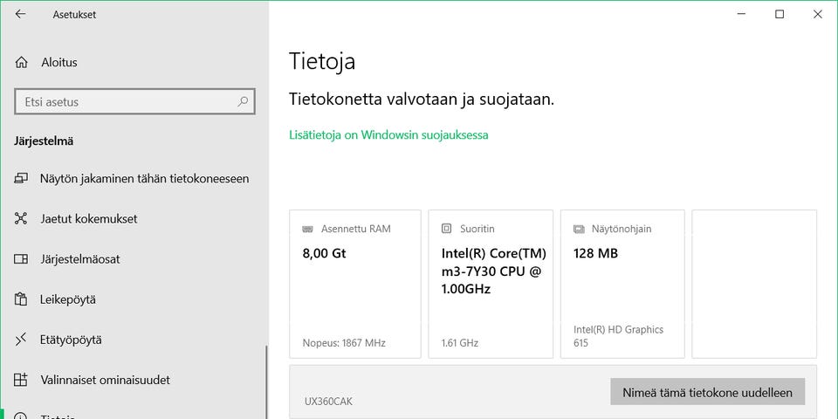
Task: Click the Näytön jakaminen projection icon
Action: tap(21, 179)
